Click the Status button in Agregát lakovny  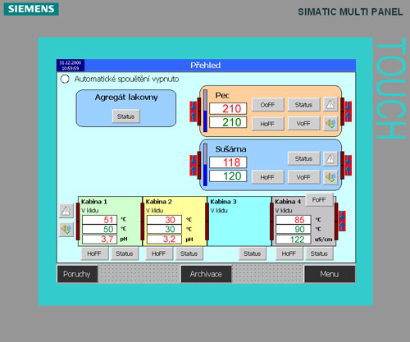click(x=126, y=116)
